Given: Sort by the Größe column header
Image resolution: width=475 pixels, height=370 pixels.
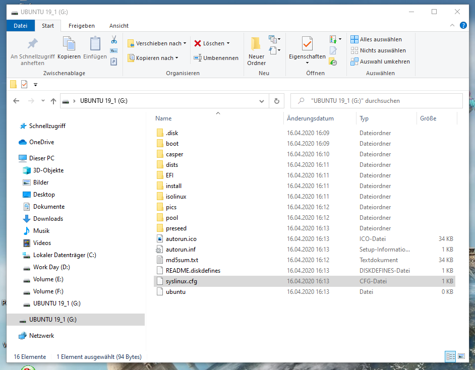Looking at the screenshot, I should 437,118.
